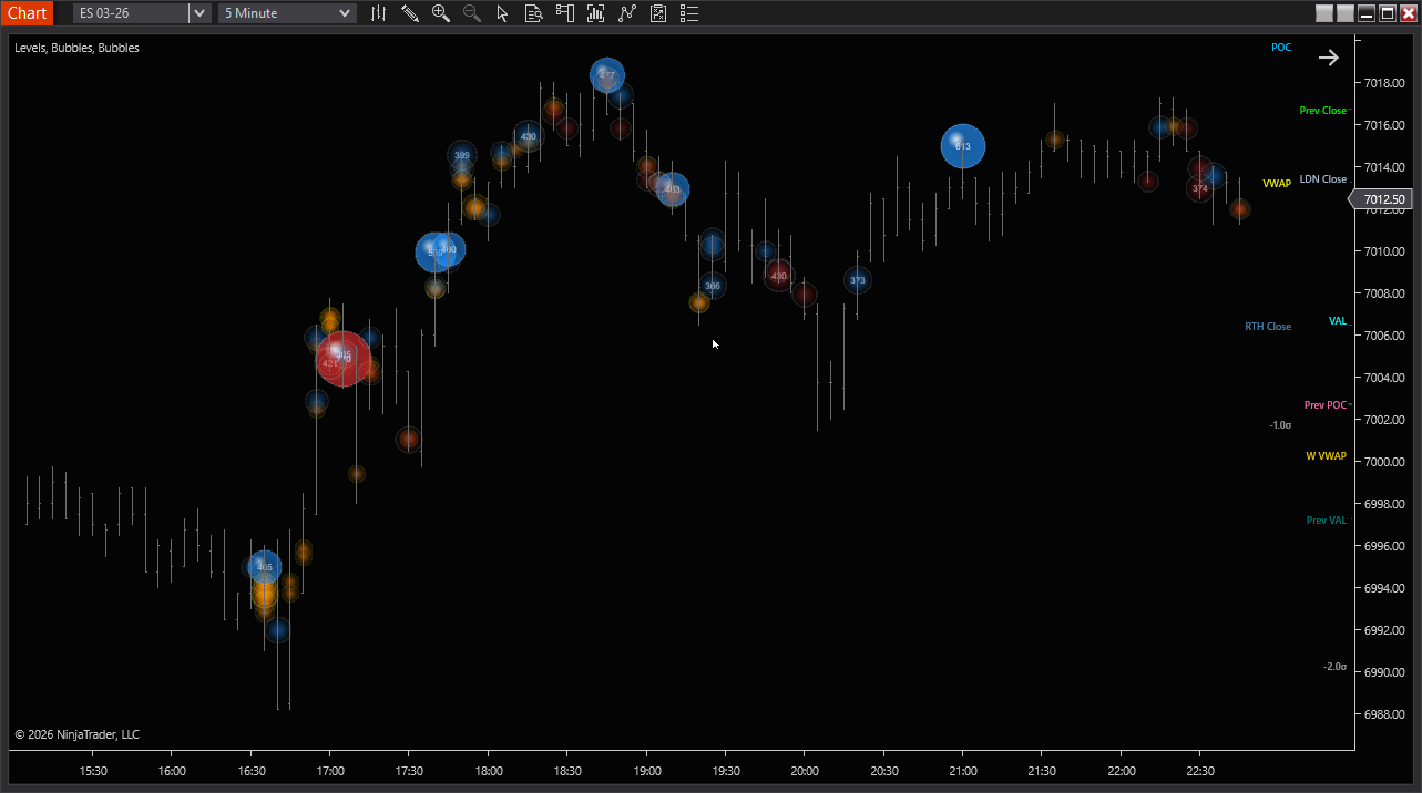
Task: Click the orange W VWAP label
Action: click(1326, 456)
